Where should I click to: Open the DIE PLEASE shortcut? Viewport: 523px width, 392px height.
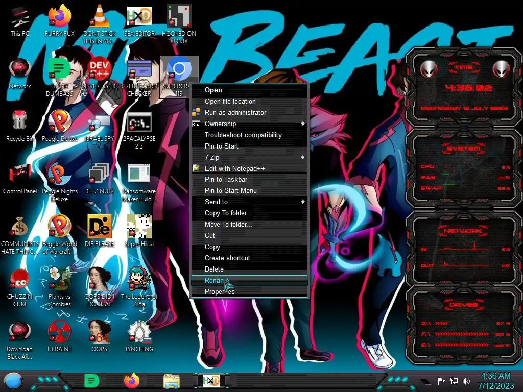tap(100, 231)
